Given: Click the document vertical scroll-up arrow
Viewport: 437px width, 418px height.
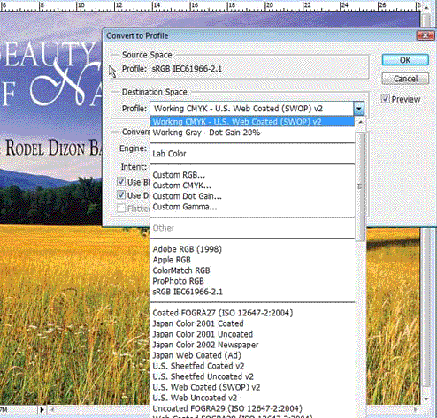Looking at the screenshot, I should tap(426, 8).
